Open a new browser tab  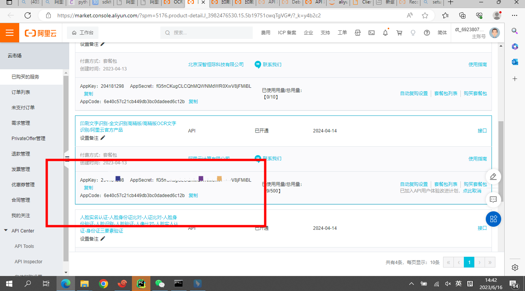tap(451, 2)
